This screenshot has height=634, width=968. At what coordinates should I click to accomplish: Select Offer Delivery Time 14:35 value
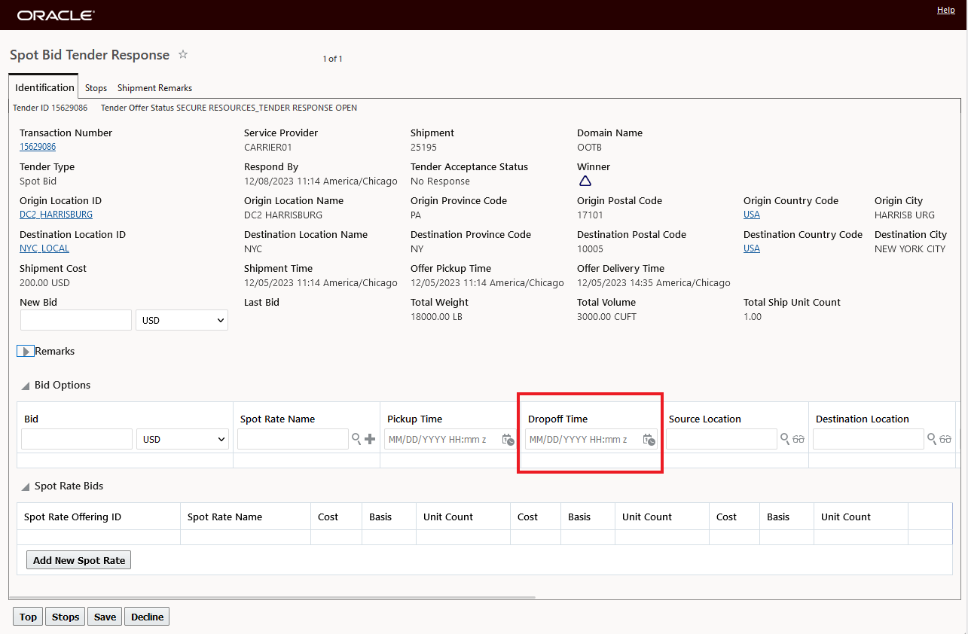pyautogui.click(x=653, y=282)
